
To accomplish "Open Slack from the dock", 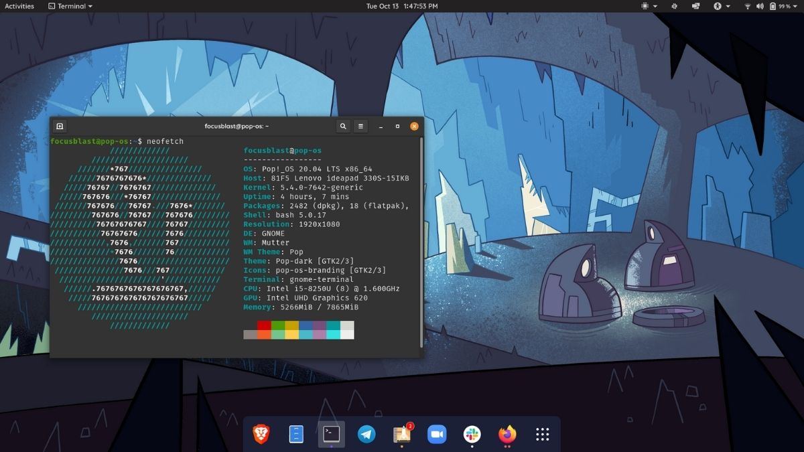I will [471, 435].
